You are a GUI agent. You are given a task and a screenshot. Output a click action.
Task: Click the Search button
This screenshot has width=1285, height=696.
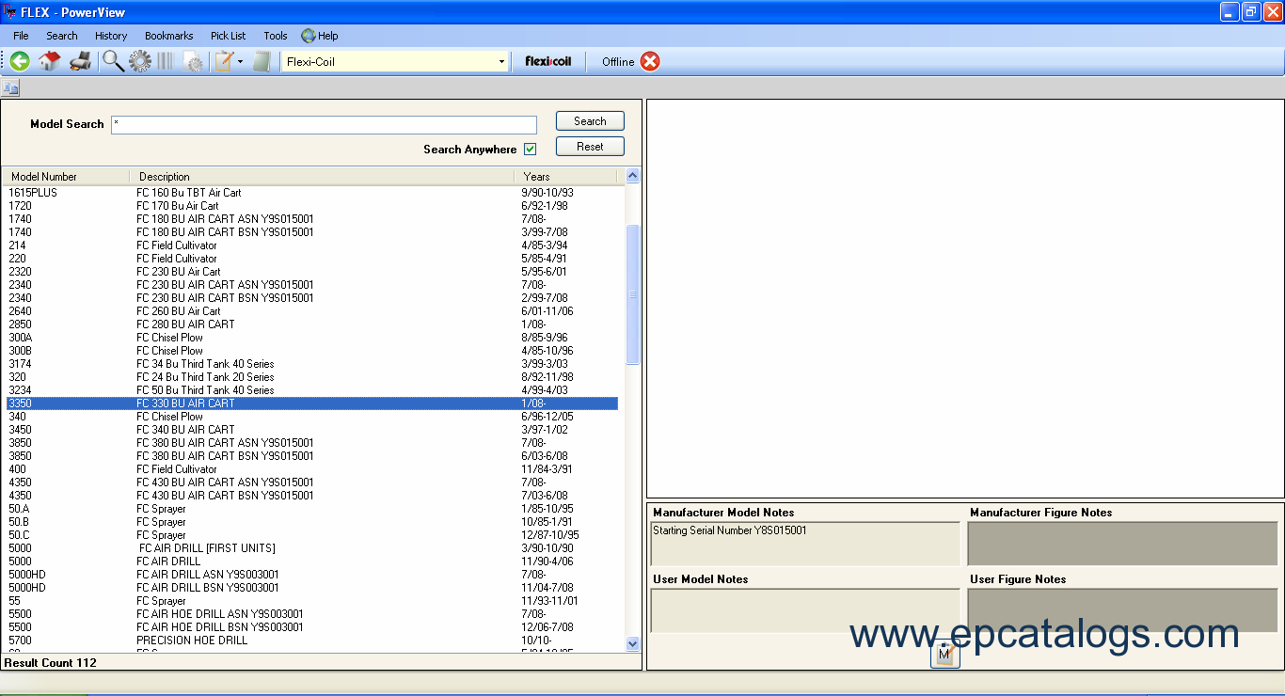tap(590, 121)
